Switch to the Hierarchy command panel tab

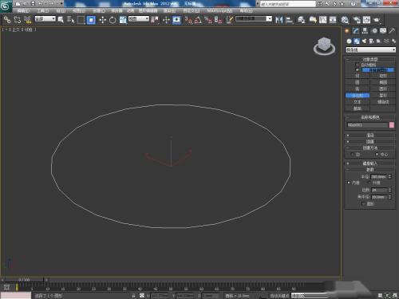365,31
